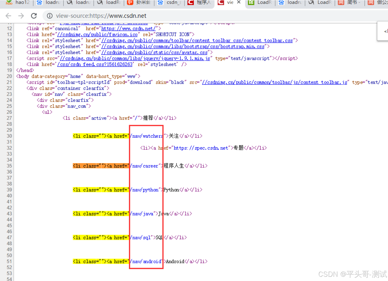
Task: Click the highlighted <li class=""> before /nav/career
Action: click(x=90, y=166)
